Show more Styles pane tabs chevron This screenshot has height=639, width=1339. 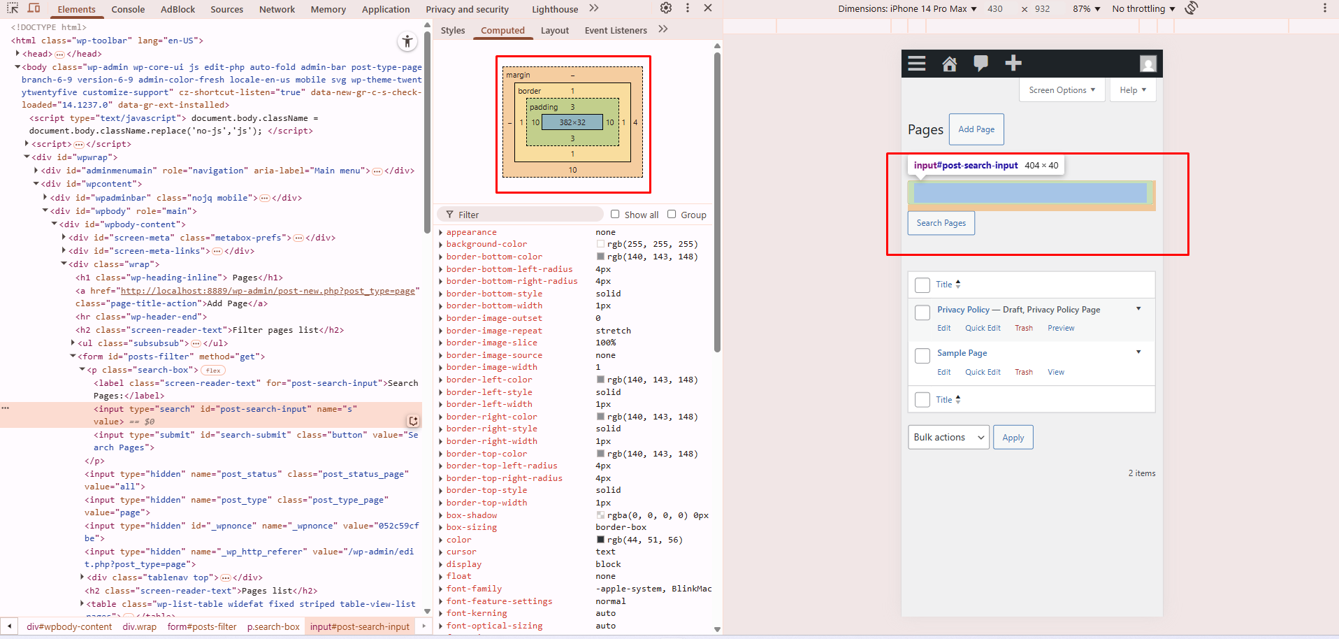pyautogui.click(x=663, y=29)
